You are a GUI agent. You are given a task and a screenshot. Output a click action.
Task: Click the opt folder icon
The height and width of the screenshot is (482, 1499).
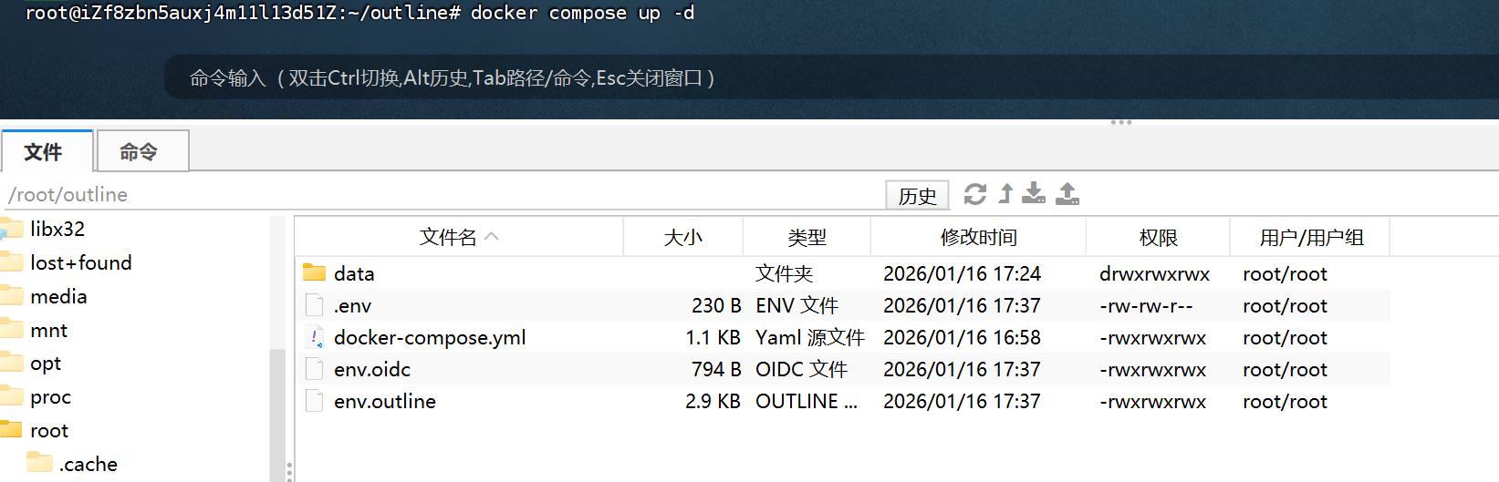pyautogui.click(x=11, y=363)
